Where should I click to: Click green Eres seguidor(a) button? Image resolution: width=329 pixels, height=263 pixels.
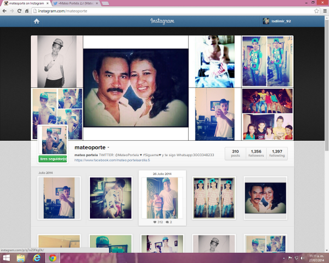[x=53, y=159]
